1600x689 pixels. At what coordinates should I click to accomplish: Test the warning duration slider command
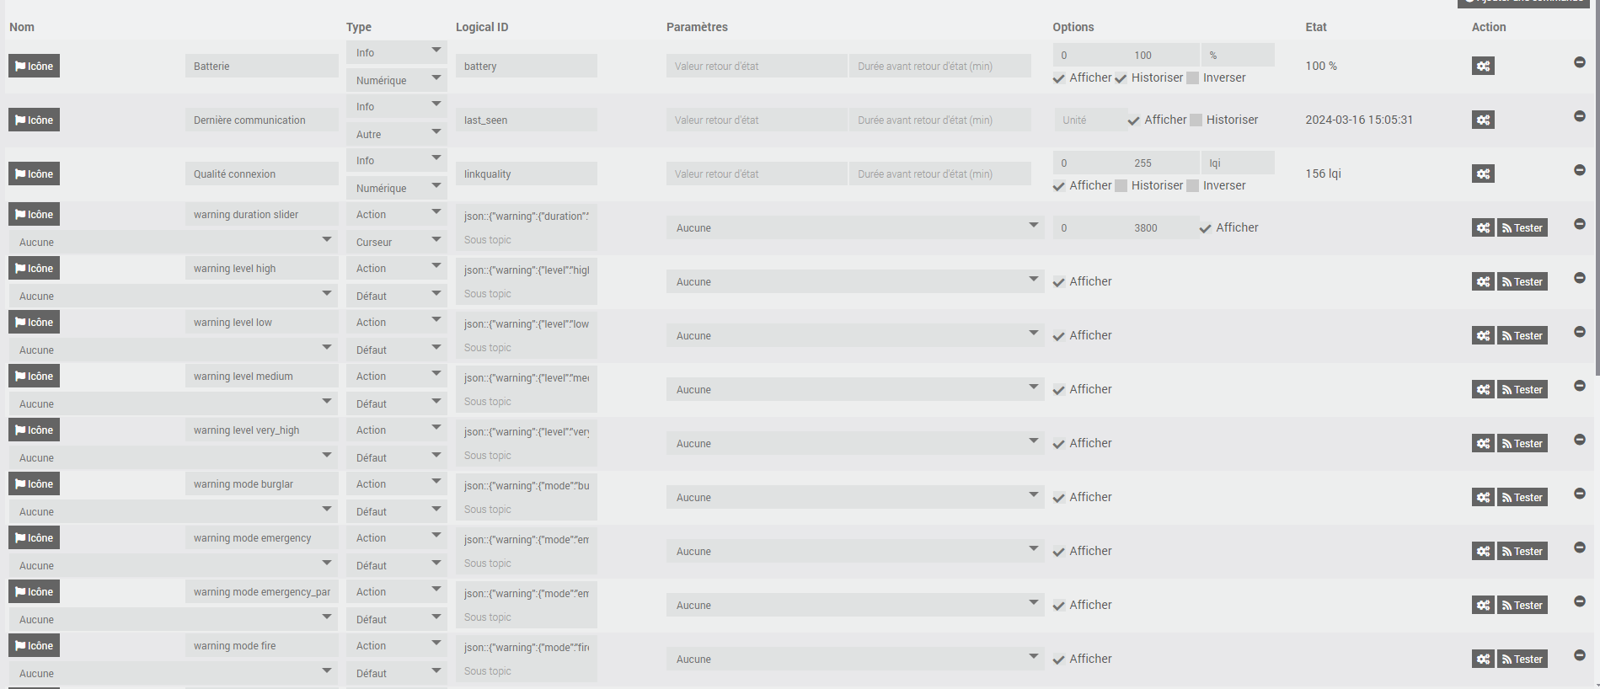(x=1522, y=227)
